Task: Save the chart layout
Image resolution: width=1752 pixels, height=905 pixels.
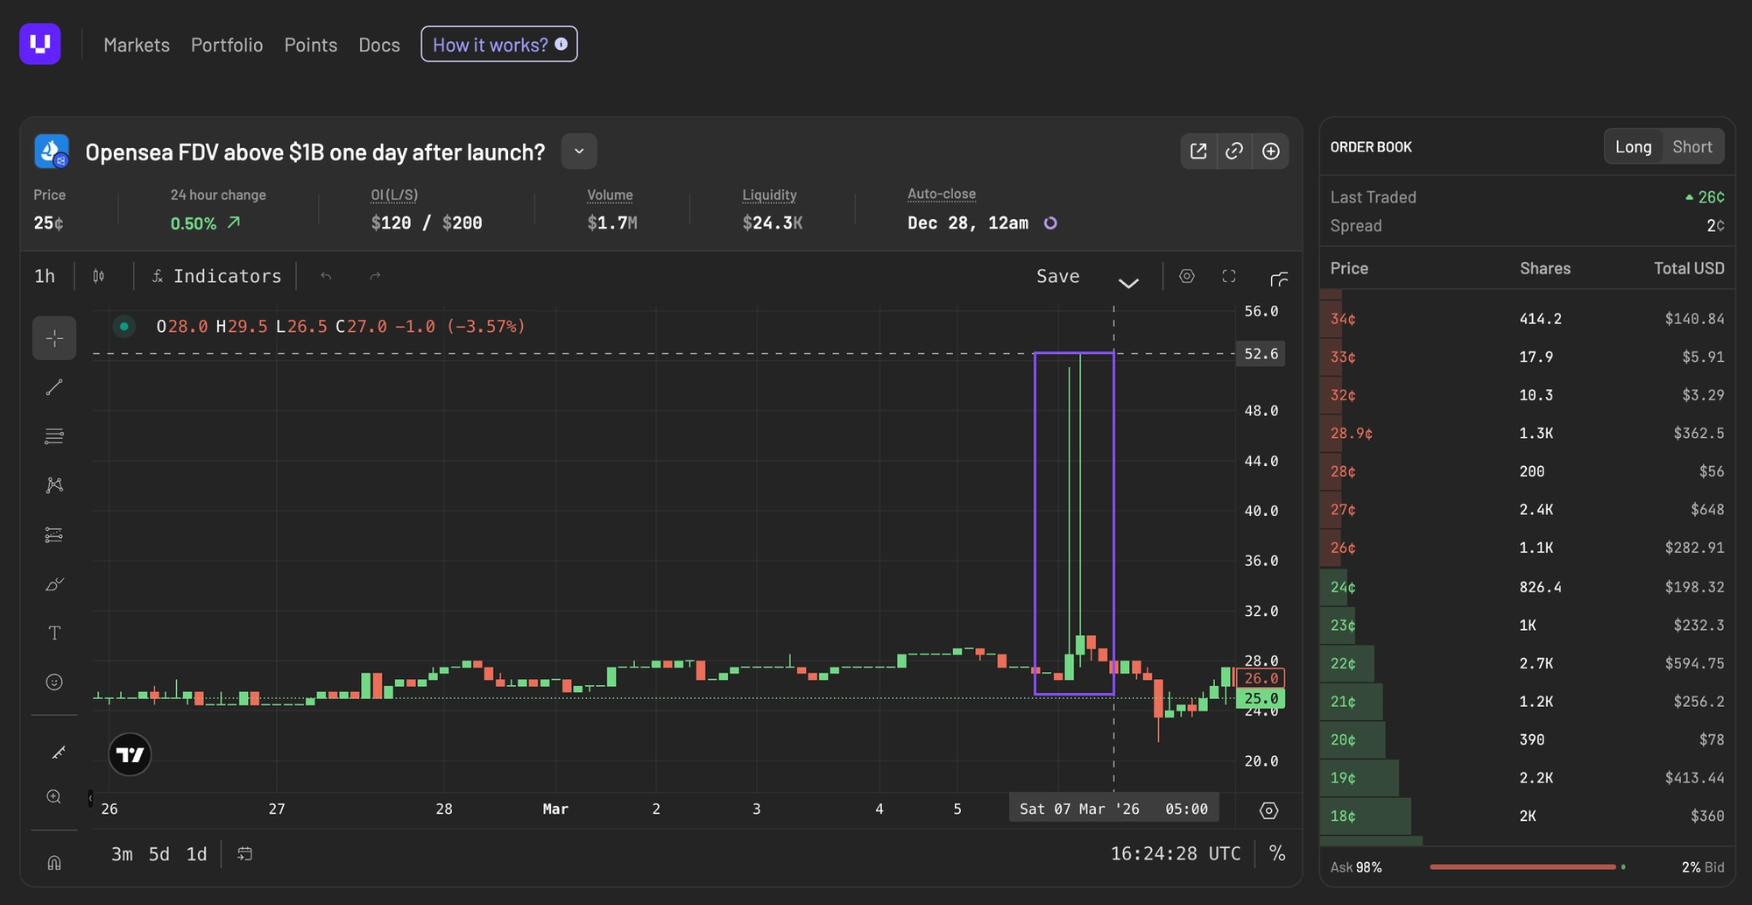Action: [1058, 277]
